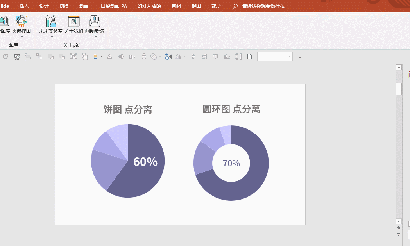Viewport: 410px width, 246px height.
Task: Expand the merge shapes dropdown arrow
Action: pos(160,56)
